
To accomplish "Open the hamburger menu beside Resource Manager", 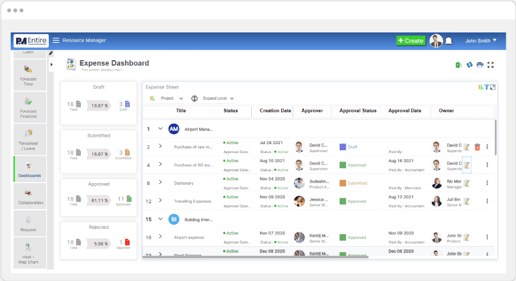I will [56, 41].
